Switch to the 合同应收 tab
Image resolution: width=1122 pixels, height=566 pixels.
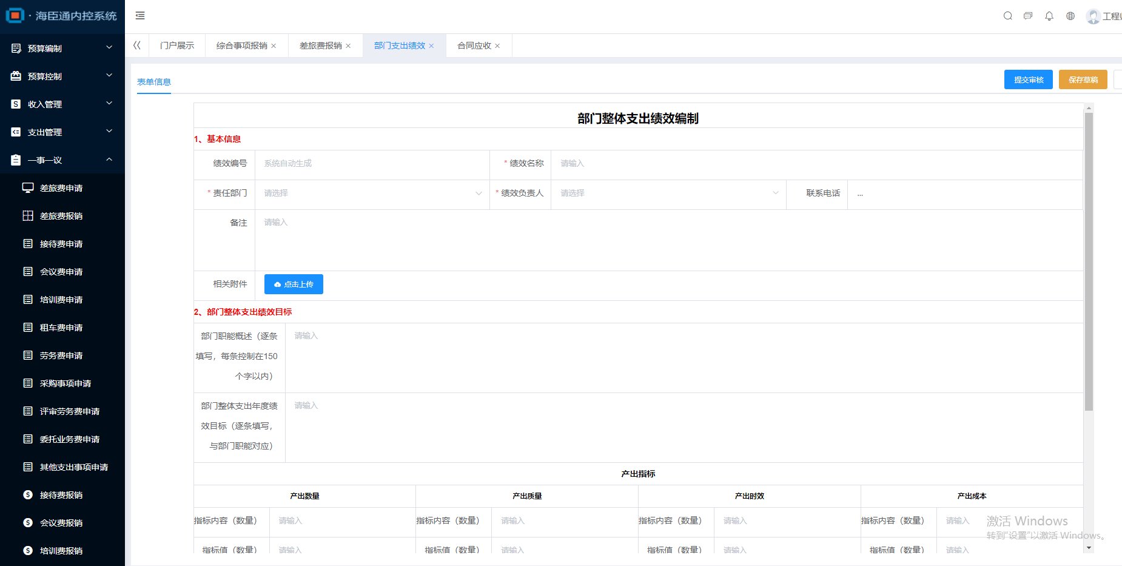pos(474,45)
